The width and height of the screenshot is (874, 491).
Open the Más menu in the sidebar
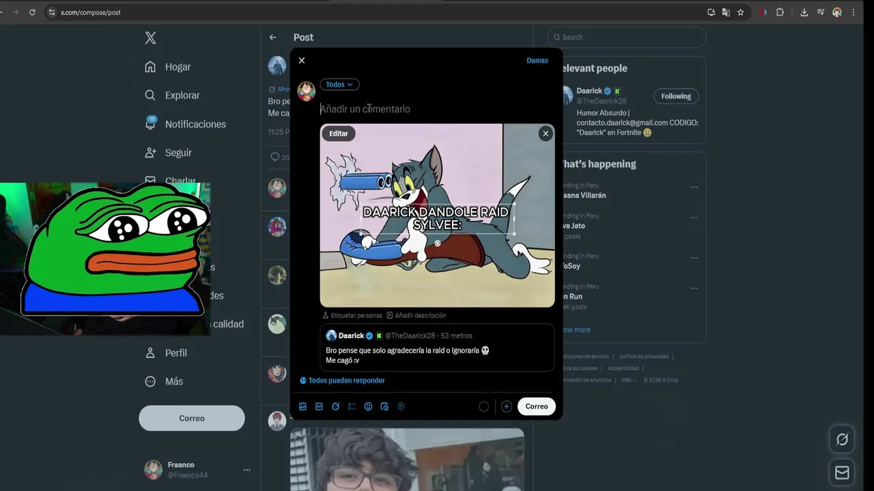(164, 381)
